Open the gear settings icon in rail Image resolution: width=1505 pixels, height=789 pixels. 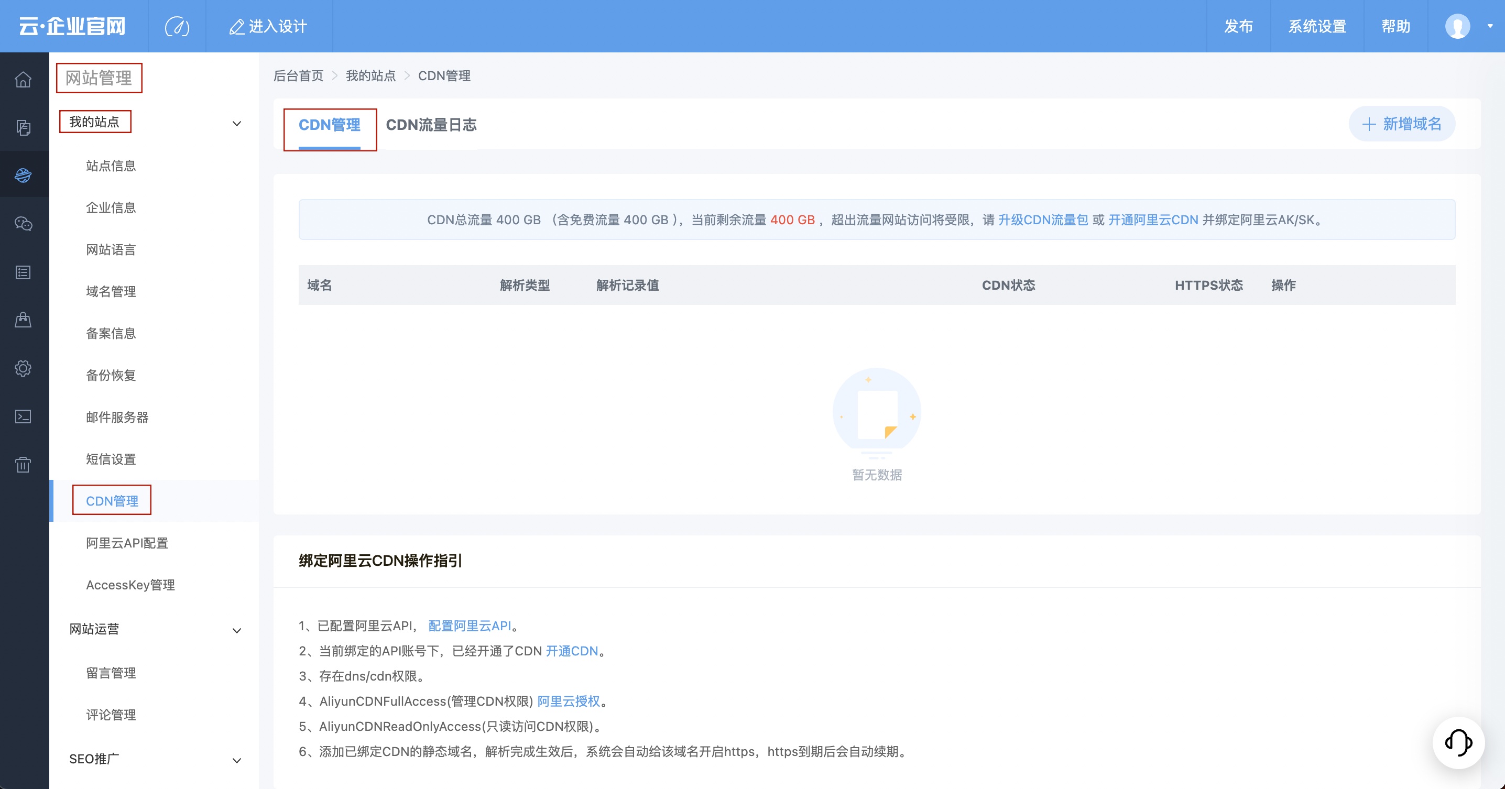click(24, 368)
